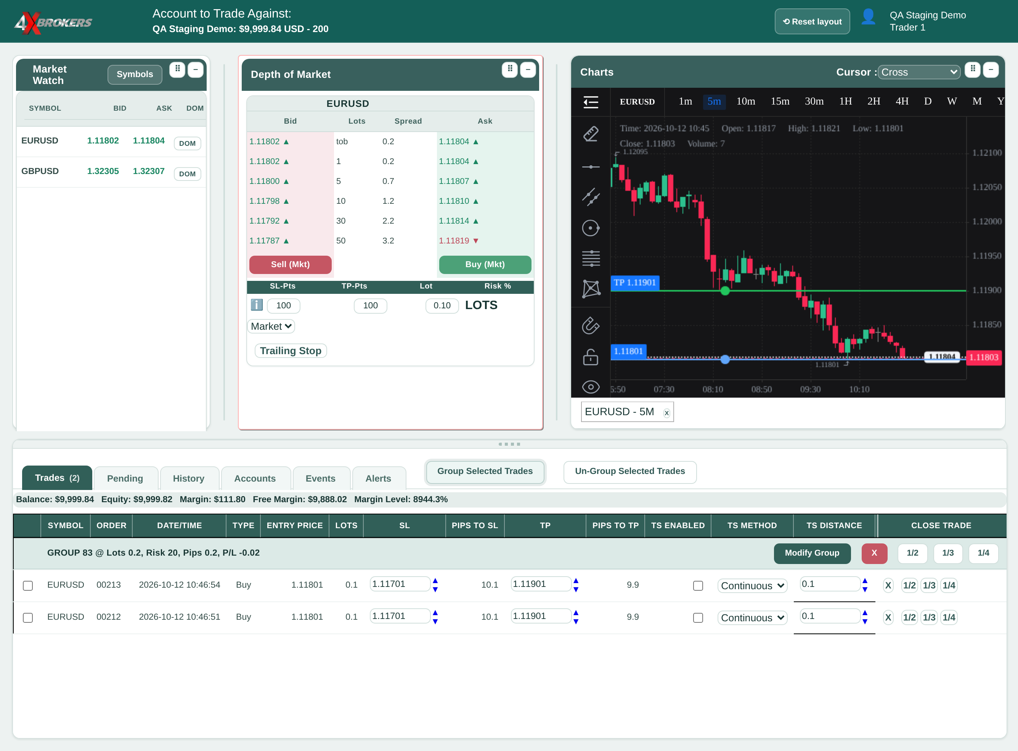Collapse the Market Watch panel

(195, 69)
